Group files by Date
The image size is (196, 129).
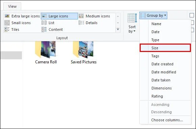point(165,32)
